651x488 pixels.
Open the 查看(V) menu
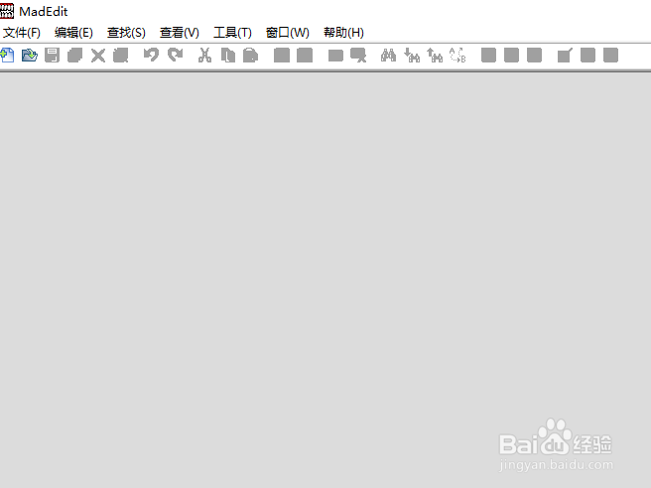(180, 33)
